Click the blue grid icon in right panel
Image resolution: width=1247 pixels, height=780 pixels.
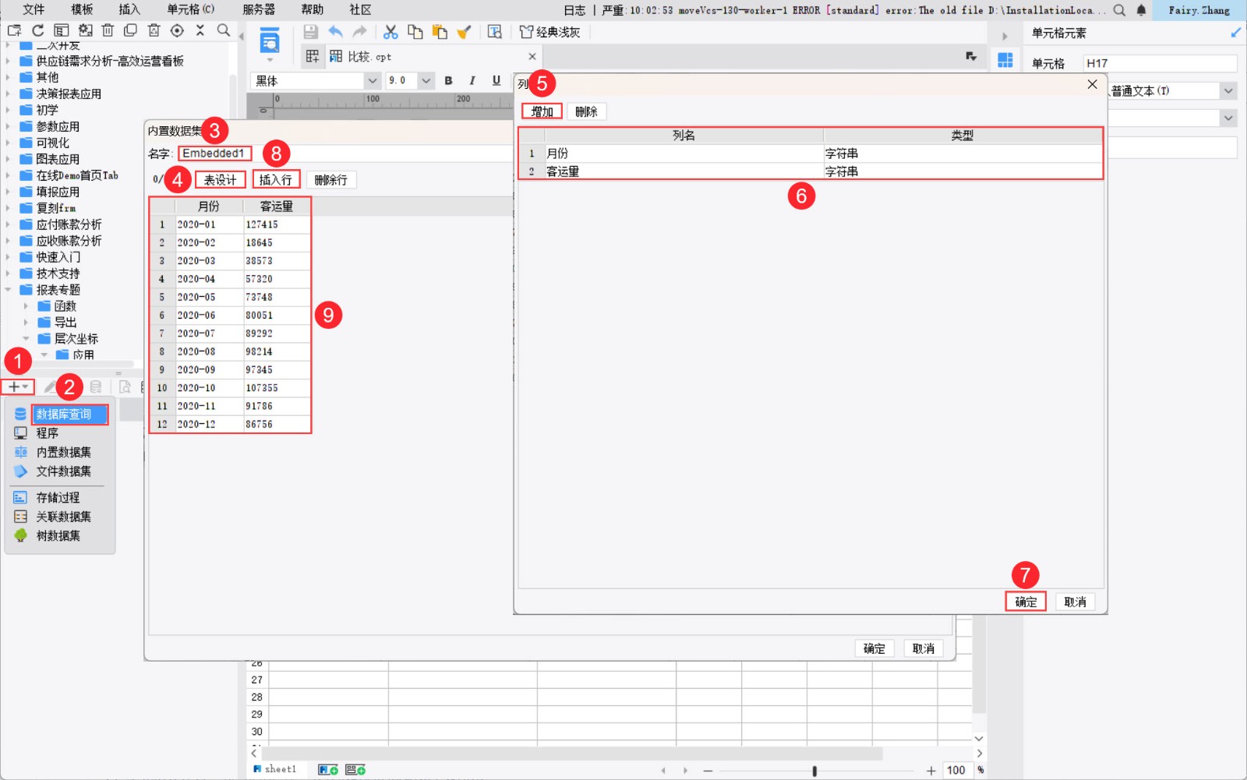[x=1005, y=60]
